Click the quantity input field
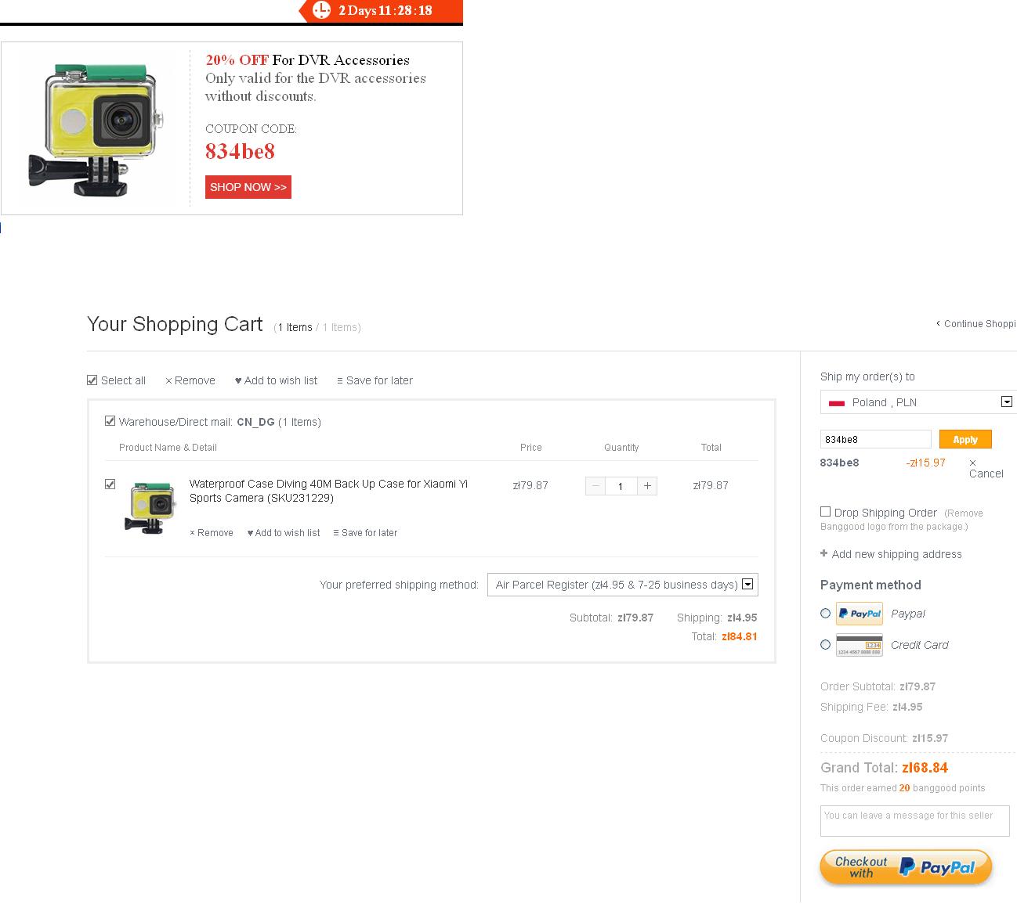The width and height of the screenshot is (1017, 904). click(621, 486)
